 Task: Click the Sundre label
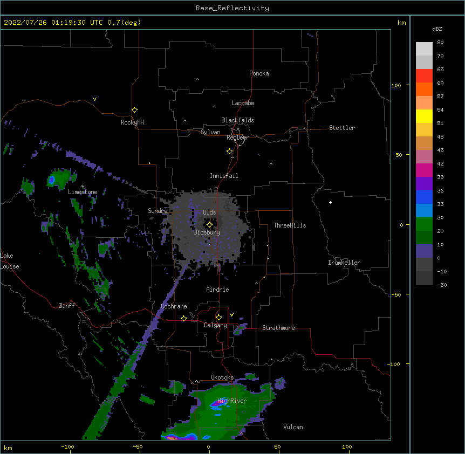[158, 211]
